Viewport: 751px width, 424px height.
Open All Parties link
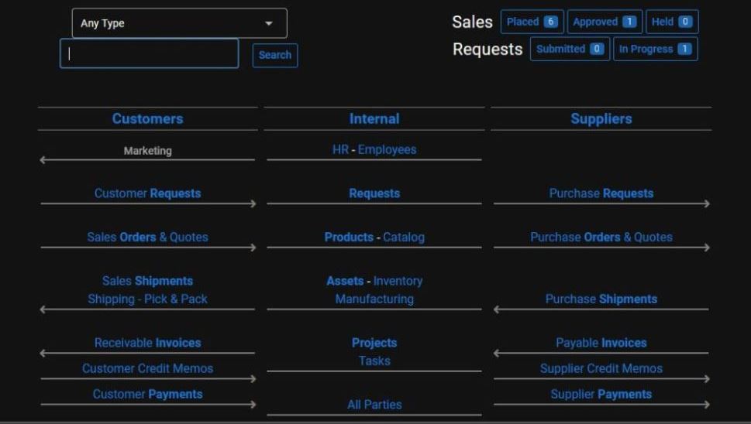tap(374, 405)
